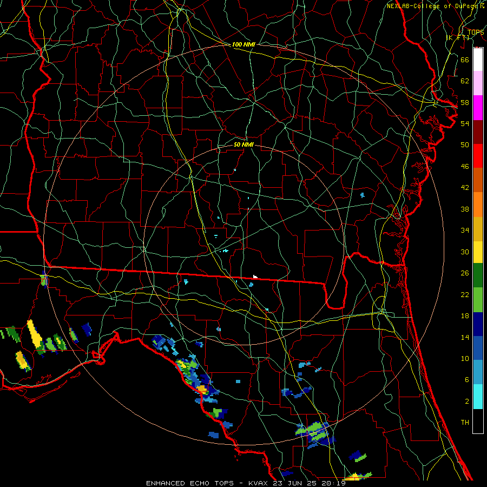Viewport: 487px width, 487px height.
Task: Click the small white echo near radar center
Action: point(255,277)
